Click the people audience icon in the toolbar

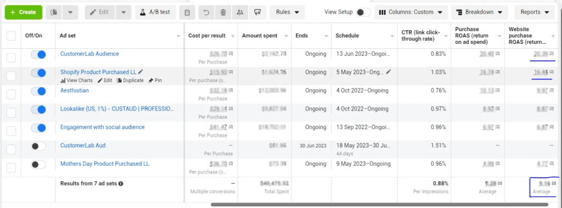pyautogui.click(x=240, y=12)
